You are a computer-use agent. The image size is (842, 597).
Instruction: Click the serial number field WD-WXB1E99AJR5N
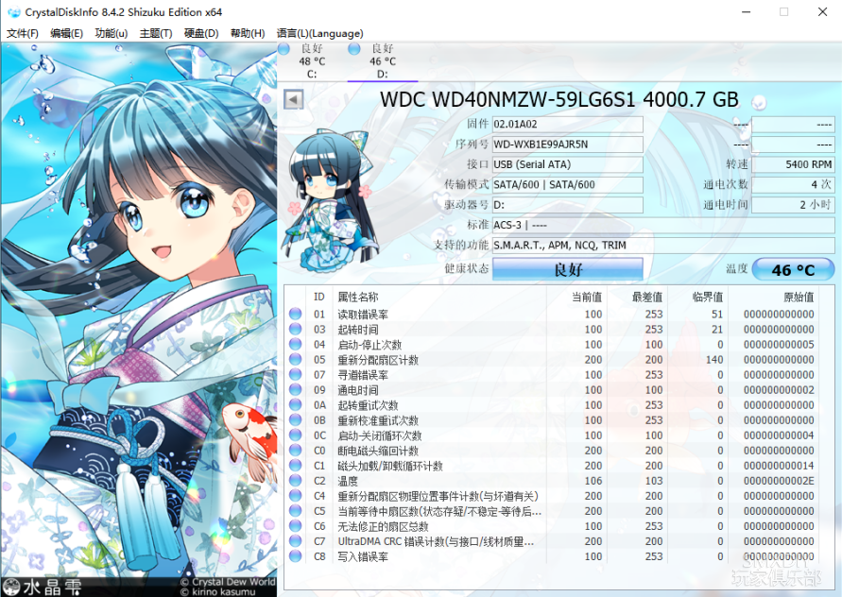coord(568,145)
